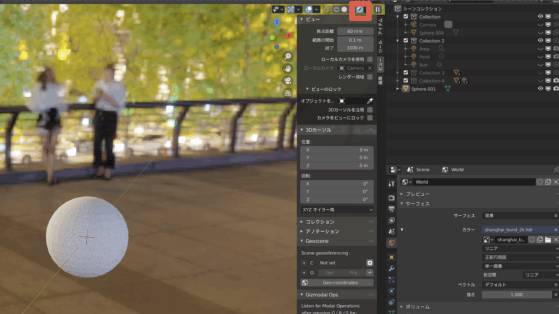Click the zoom magnifier viewport gizmo
The width and height of the screenshot is (559, 314).
click(x=287, y=56)
